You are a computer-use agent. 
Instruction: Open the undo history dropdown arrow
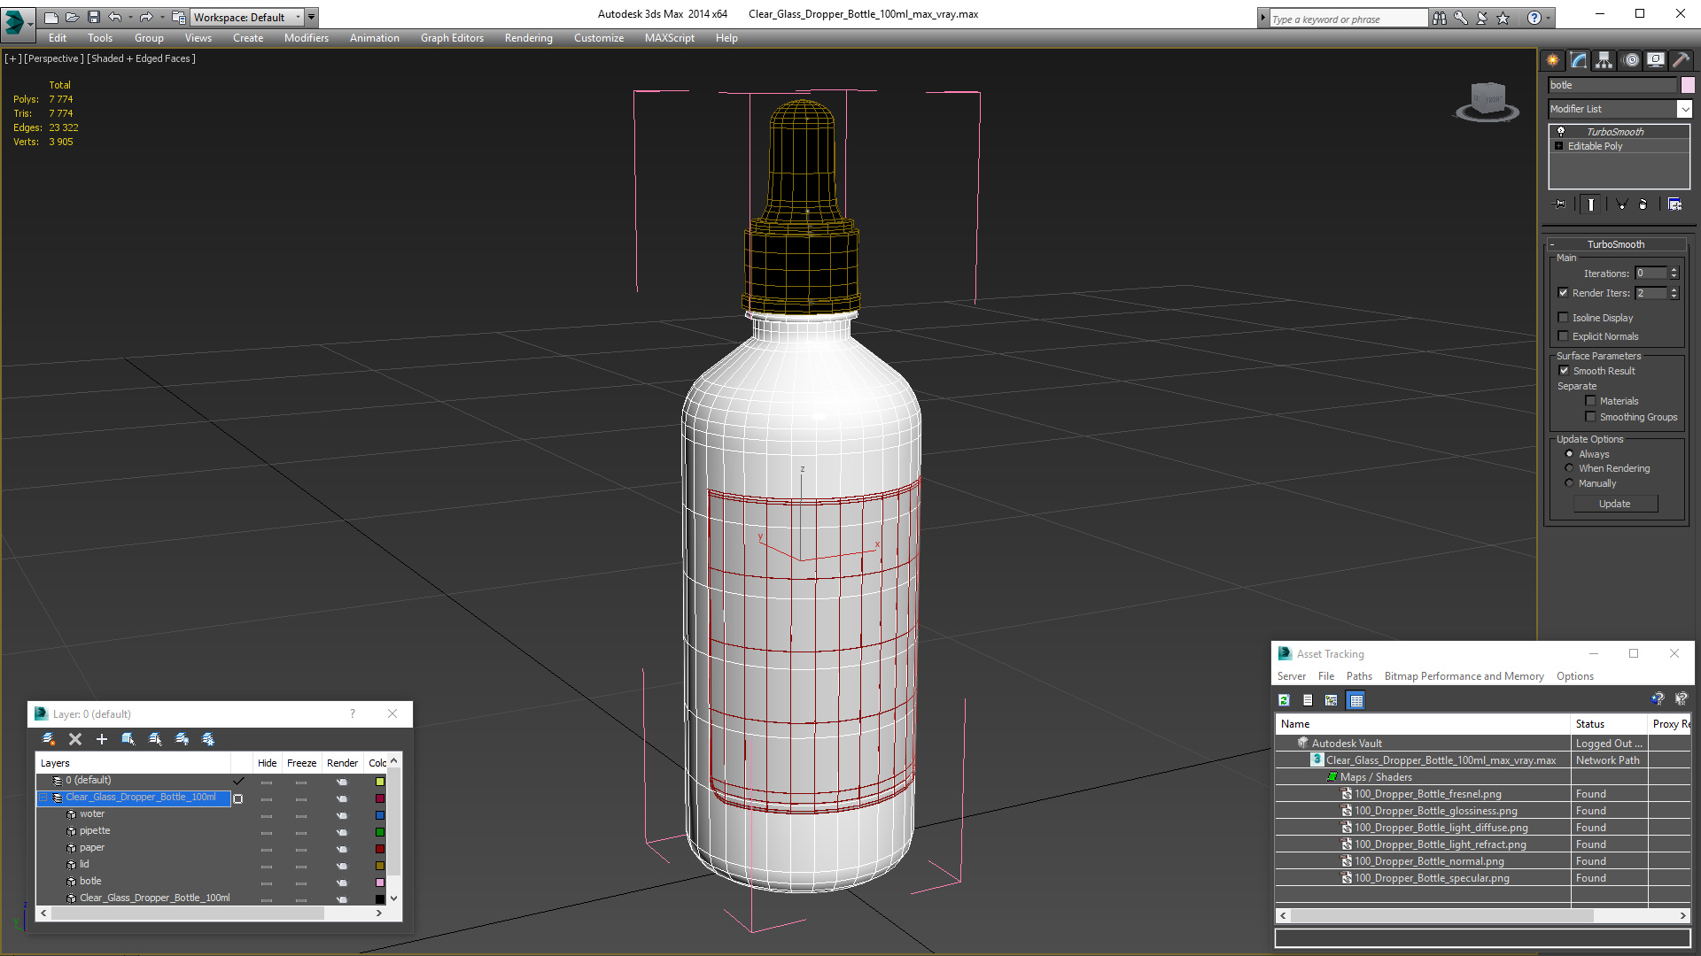130,17
